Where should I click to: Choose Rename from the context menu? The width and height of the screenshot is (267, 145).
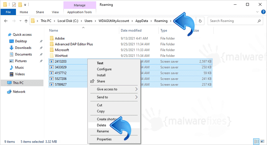[103, 132]
